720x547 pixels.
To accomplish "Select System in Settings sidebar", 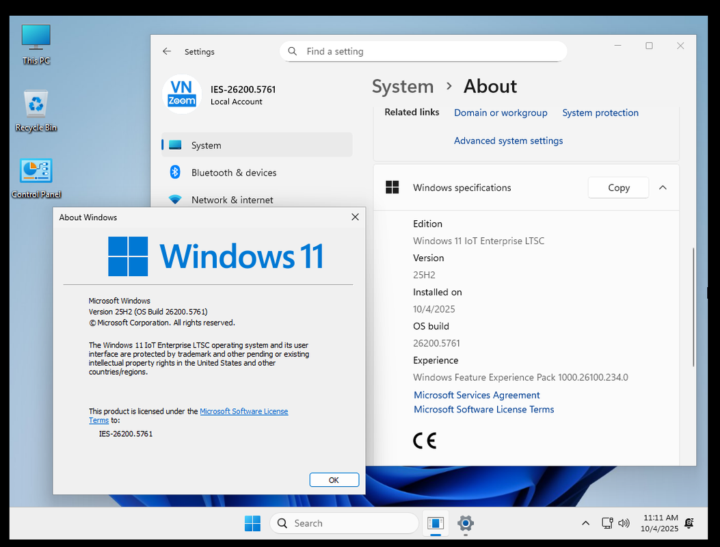I will point(256,145).
